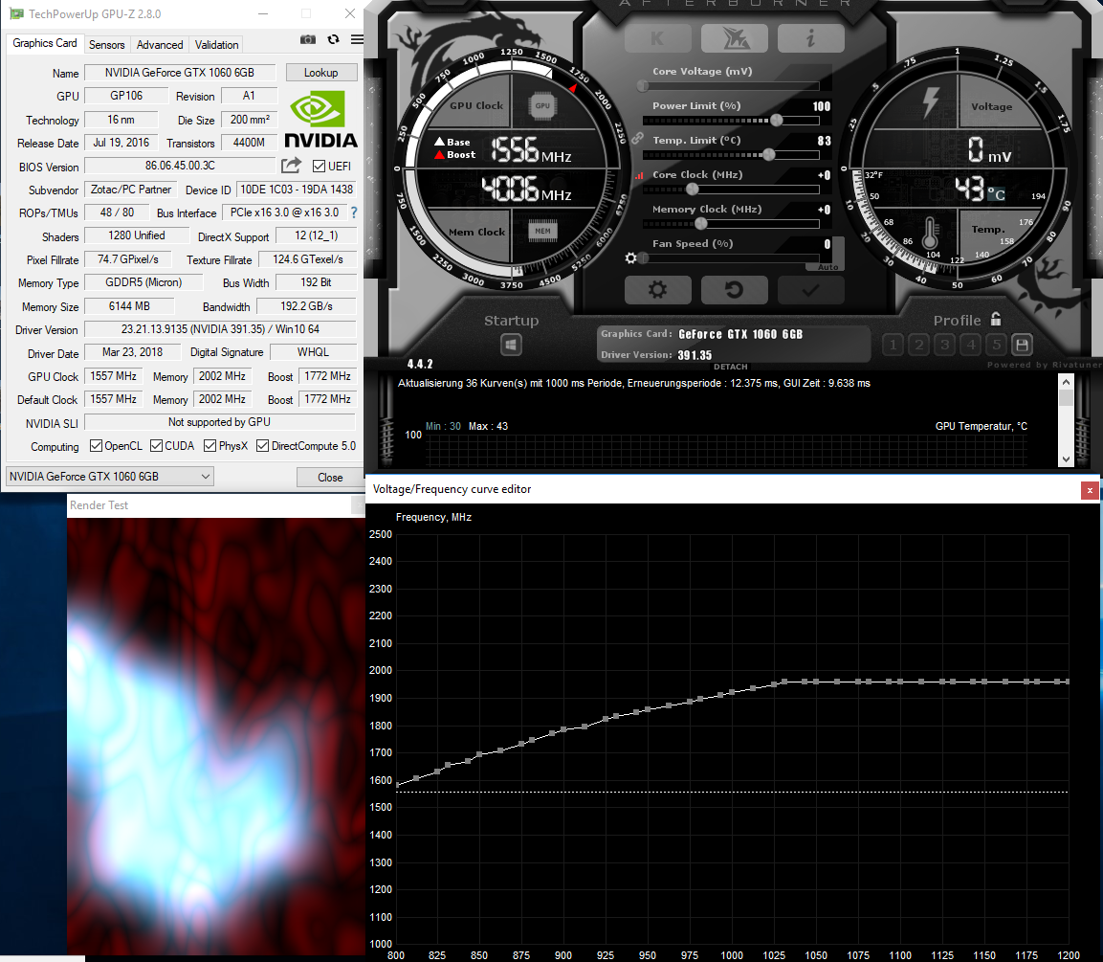Switch to the Advanced tab
The height and width of the screenshot is (962, 1103).
pos(160,44)
